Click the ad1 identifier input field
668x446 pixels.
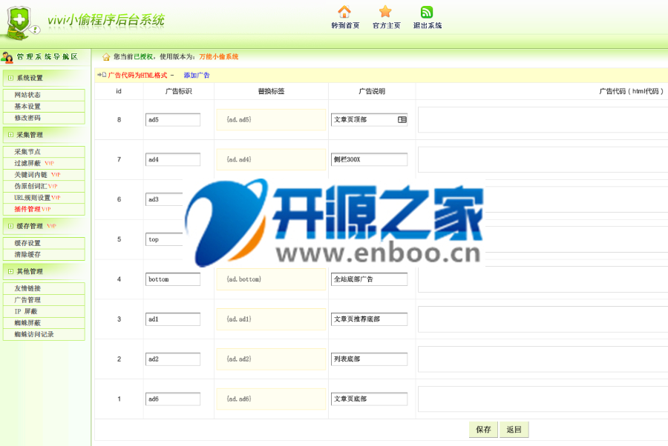coord(172,319)
